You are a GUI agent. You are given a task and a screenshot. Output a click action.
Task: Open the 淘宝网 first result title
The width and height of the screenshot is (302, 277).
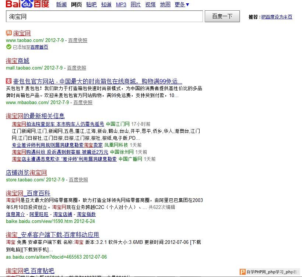click(x=22, y=33)
